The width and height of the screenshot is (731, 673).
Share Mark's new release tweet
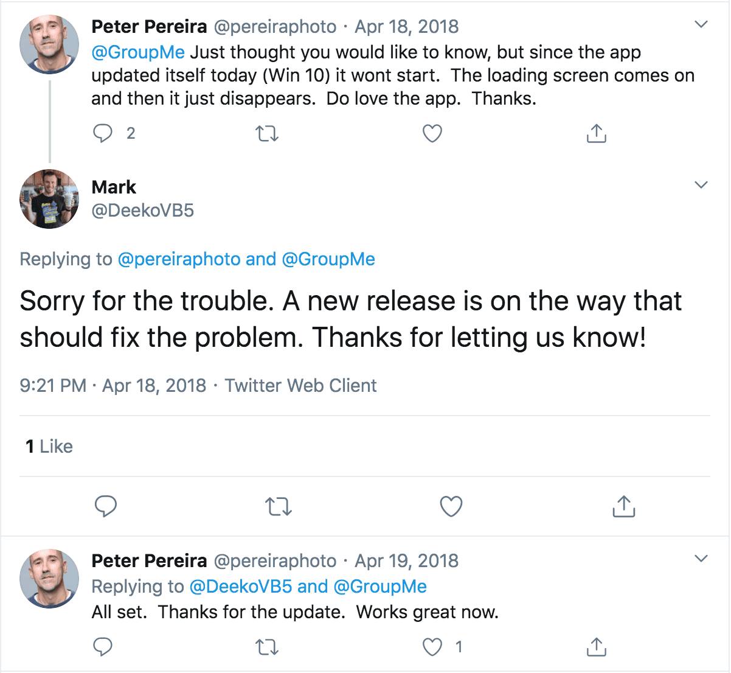coord(623,506)
